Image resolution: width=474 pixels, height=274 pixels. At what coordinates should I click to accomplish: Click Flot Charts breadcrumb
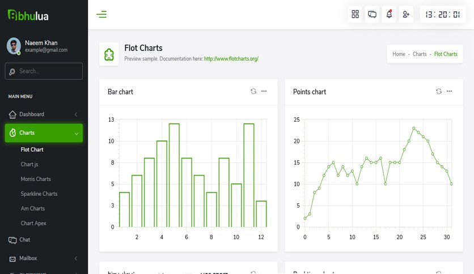click(446, 54)
